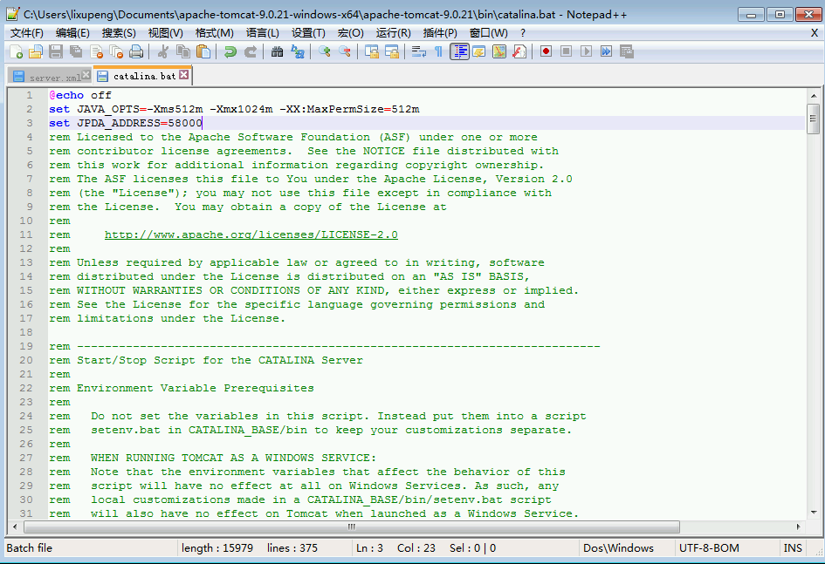Image resolution: width=825 pixels, height=564 pixels.
Task: Follow the apache.org LICENSE-2.0 link
Action: (x=251, y=234)
